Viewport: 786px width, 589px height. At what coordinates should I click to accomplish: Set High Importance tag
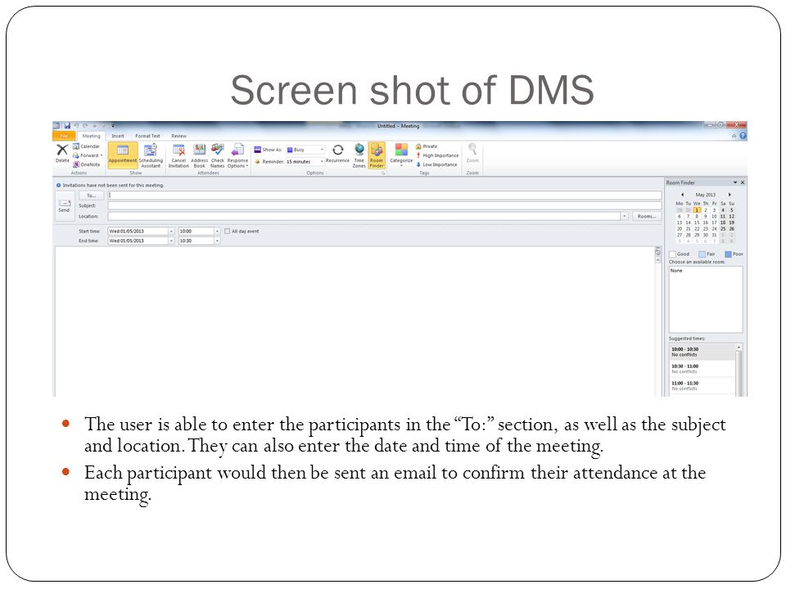coord(437,155)
